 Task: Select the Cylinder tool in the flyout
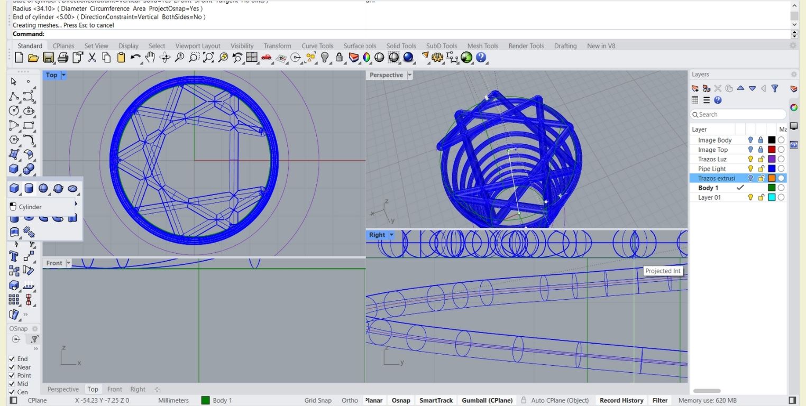(x=29, y=189)
